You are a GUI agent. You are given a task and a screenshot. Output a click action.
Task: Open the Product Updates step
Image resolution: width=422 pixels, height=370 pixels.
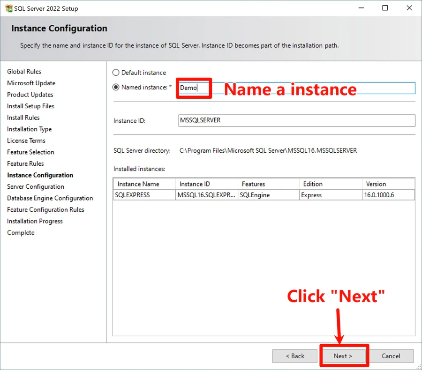30,95
